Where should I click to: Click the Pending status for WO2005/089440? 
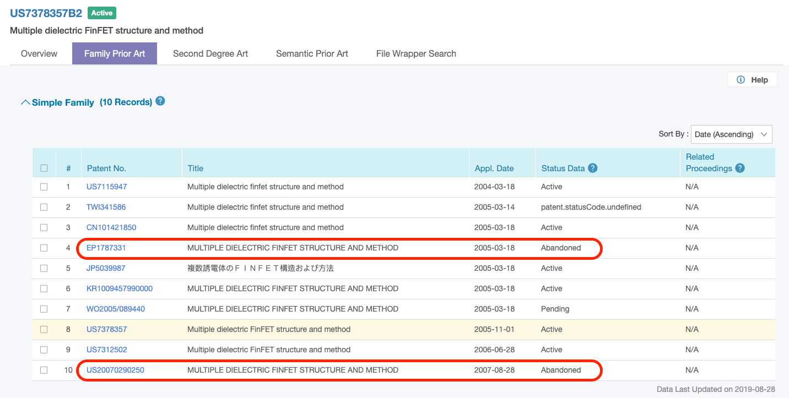[555, 309]
